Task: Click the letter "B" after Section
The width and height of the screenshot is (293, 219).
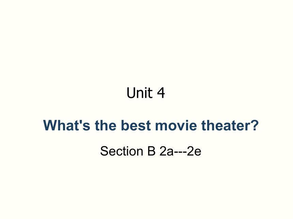Action: click(x=152, y=151)
